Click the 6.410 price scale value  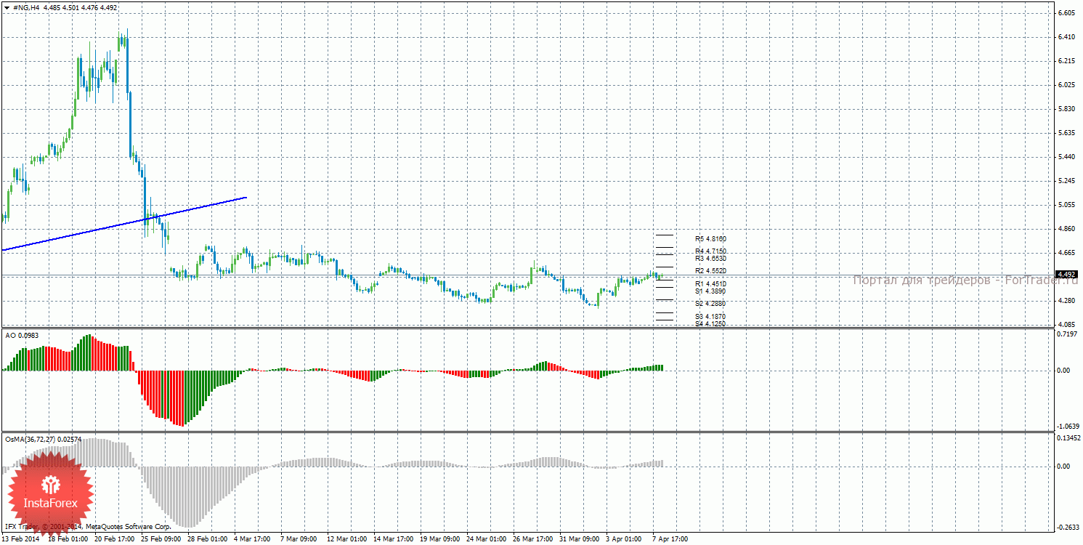tap(1066, 37)
